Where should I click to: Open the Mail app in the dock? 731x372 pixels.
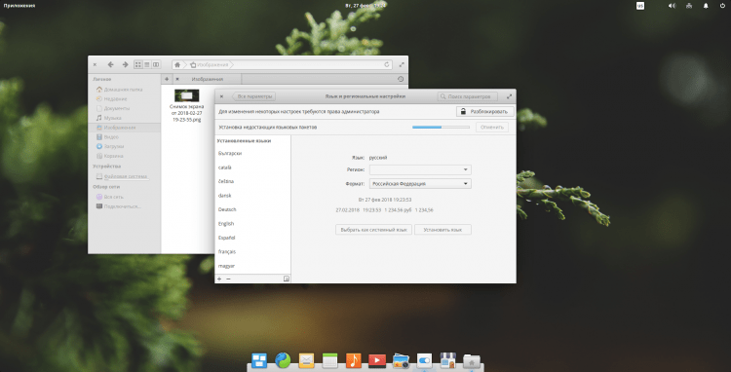(306, 360)
